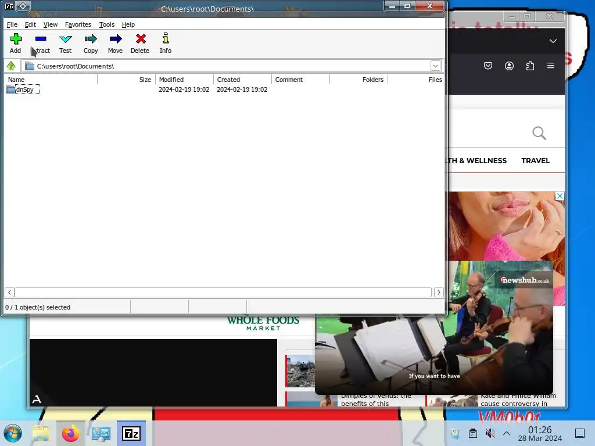Open Firefox account icon
595x446 pixels.
509,66
